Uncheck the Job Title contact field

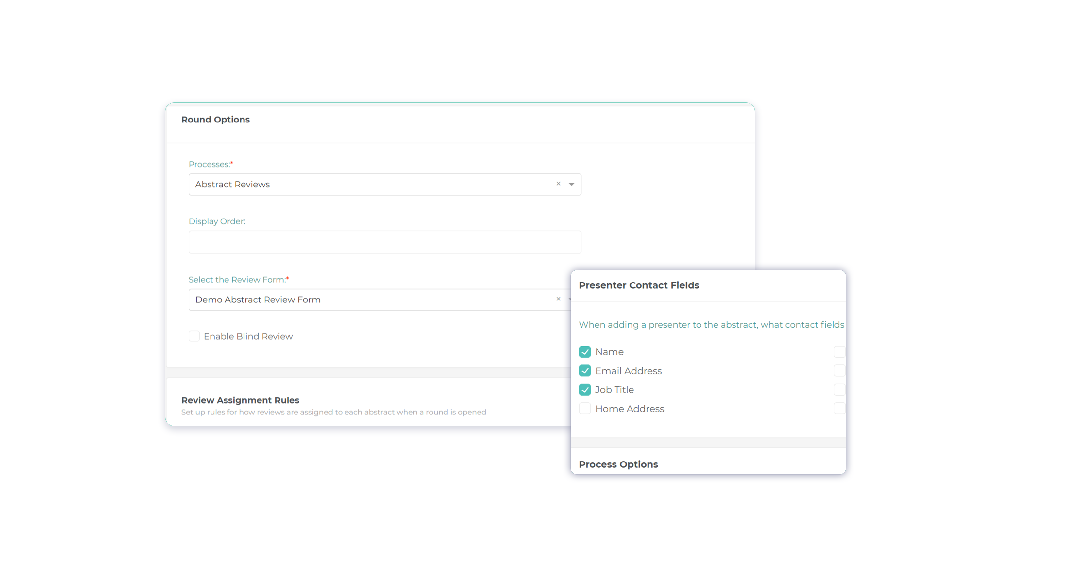pos(585,389)
